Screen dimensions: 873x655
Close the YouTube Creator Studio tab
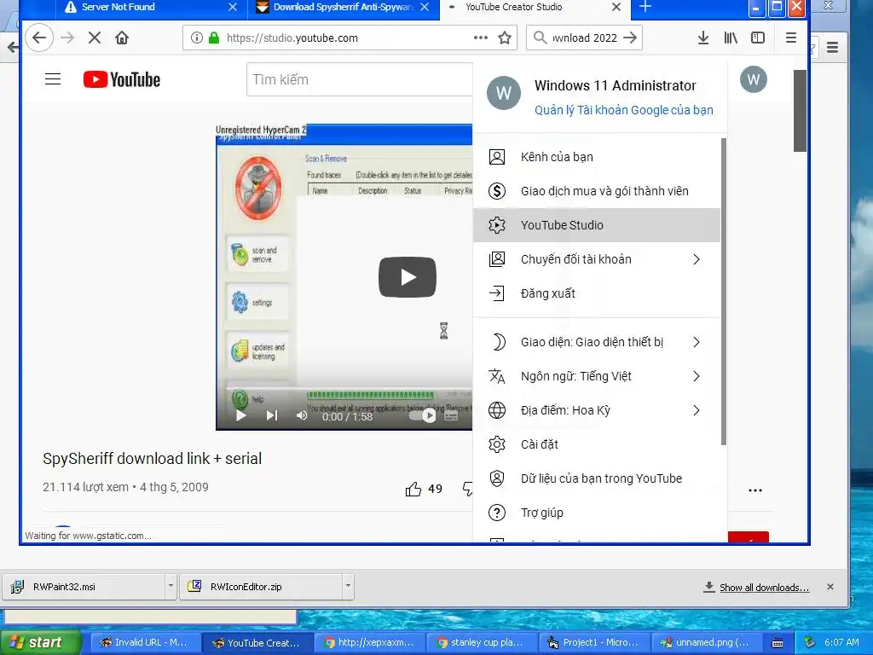(x=616, y=7)
